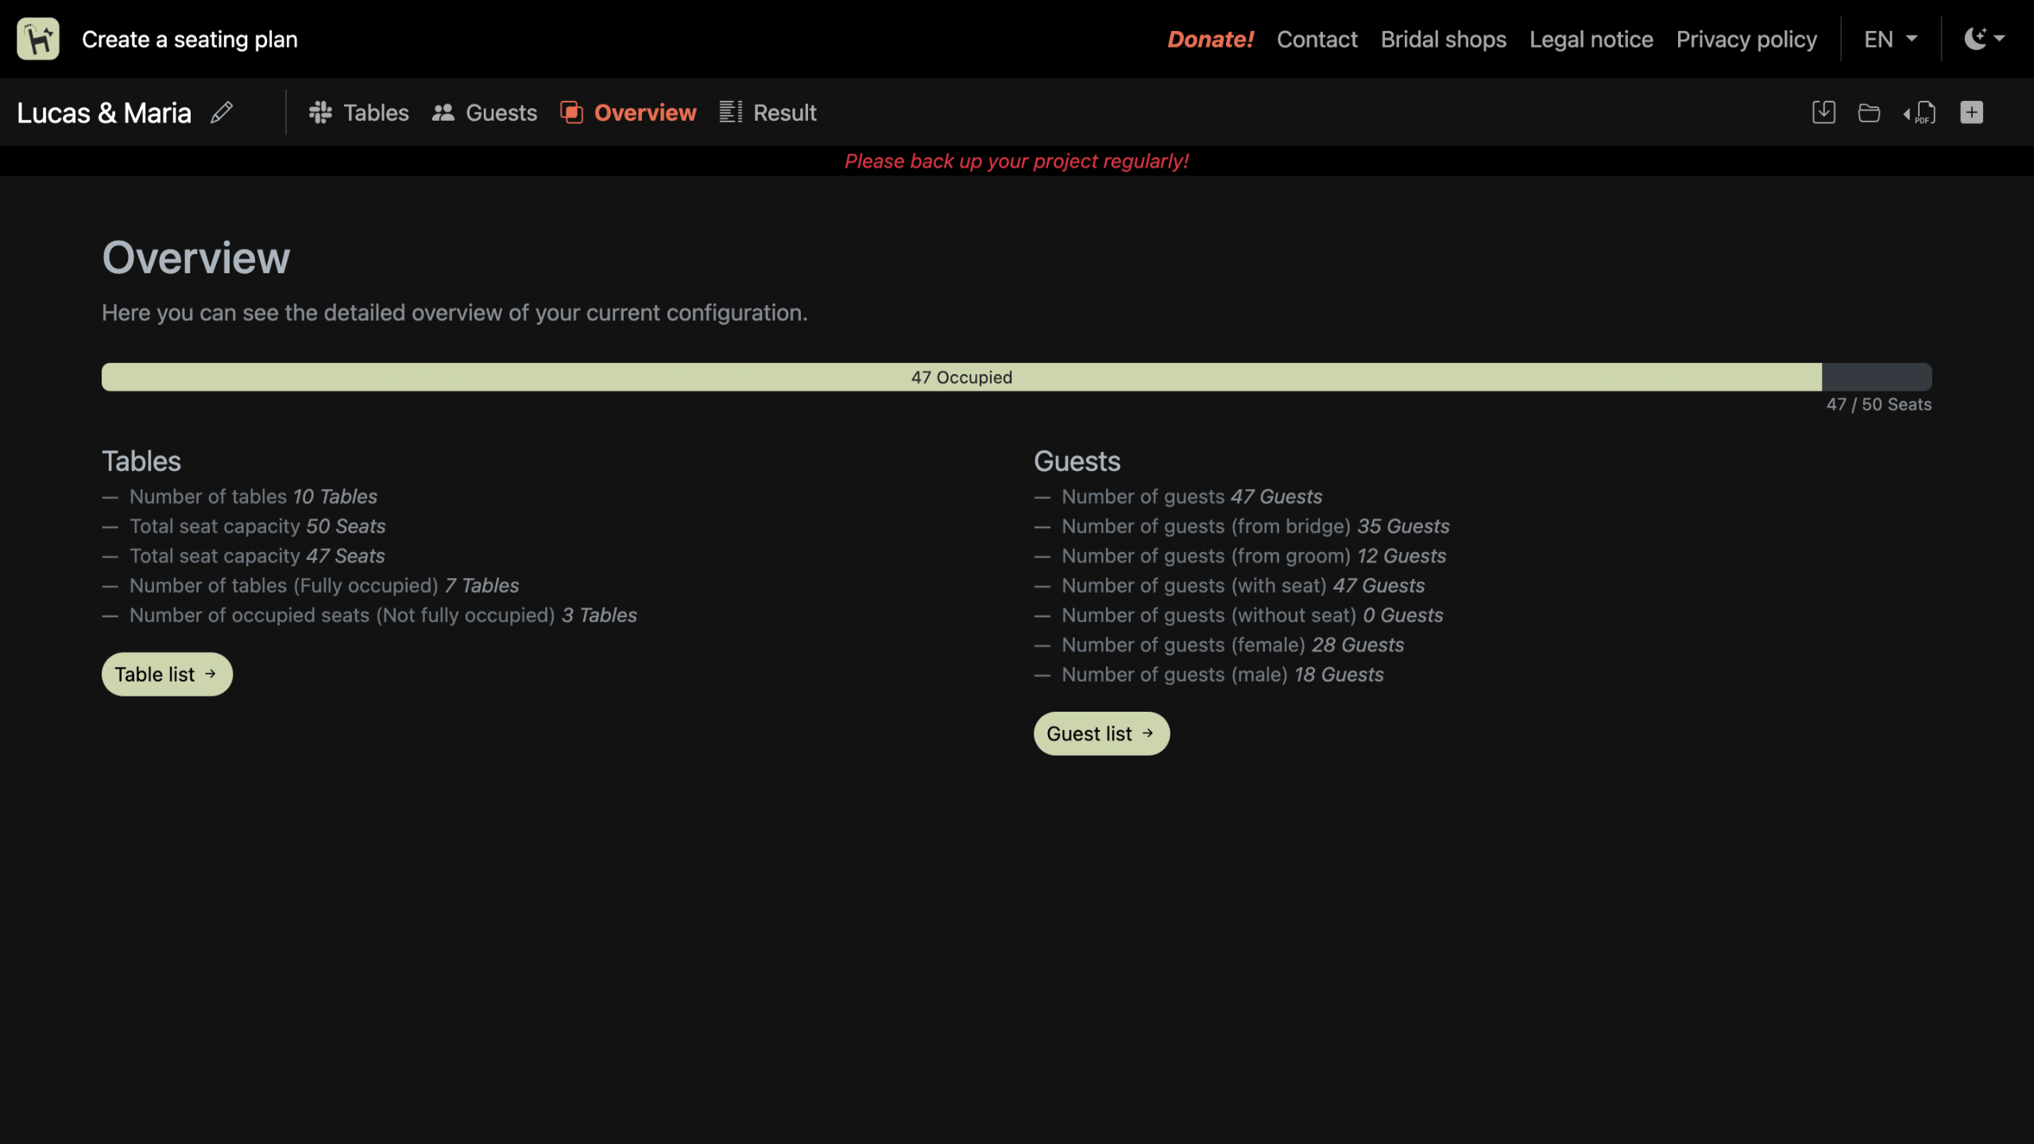Click the from bridge 35 Guests line
Image resolution: width=2034 pixels, height=1144 pixels.
pyautogui.click(x=1255, y=525)
